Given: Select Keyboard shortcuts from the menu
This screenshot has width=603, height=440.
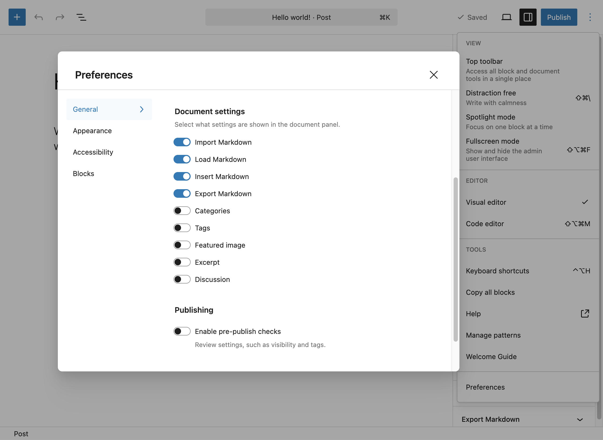Looking at the screenshot, I should tap(497, 271).
